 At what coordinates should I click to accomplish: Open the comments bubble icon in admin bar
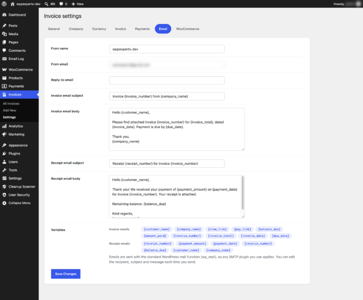click(x=61, y=4)
